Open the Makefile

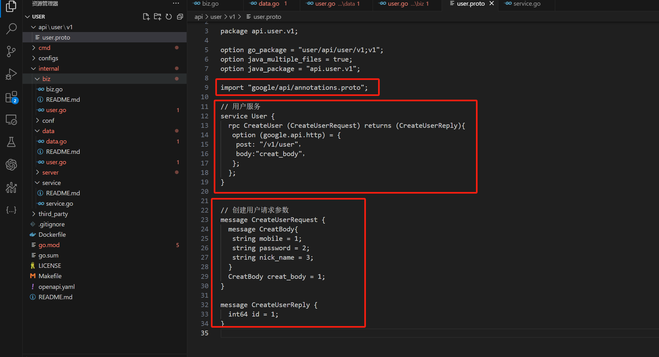coord(105,276)
